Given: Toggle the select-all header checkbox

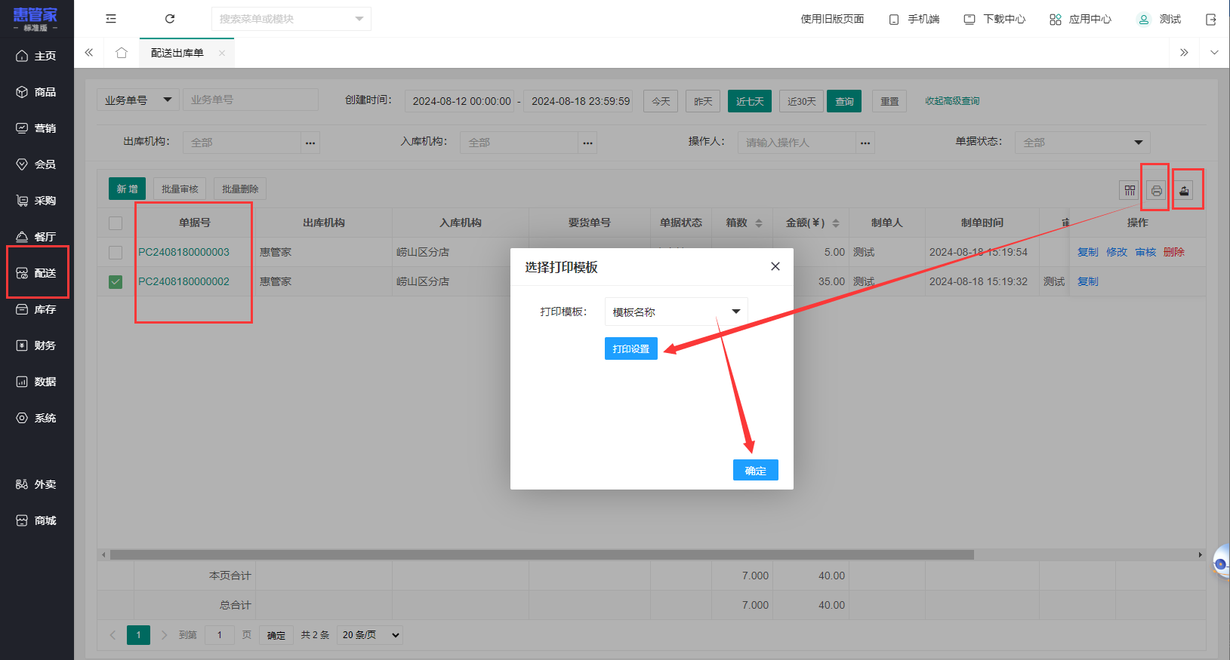Looking at the screenshot, I should click(116, 223).
